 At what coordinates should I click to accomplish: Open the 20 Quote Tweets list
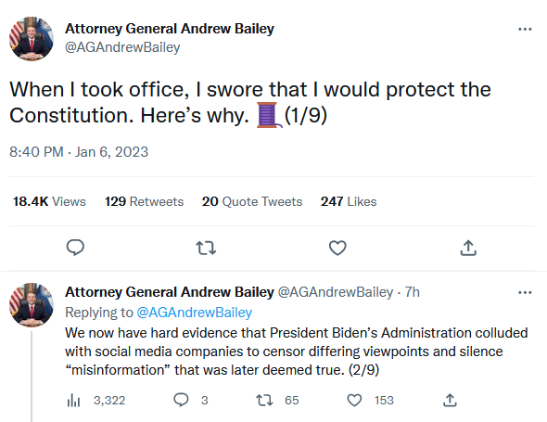click(x=252, y=201)
